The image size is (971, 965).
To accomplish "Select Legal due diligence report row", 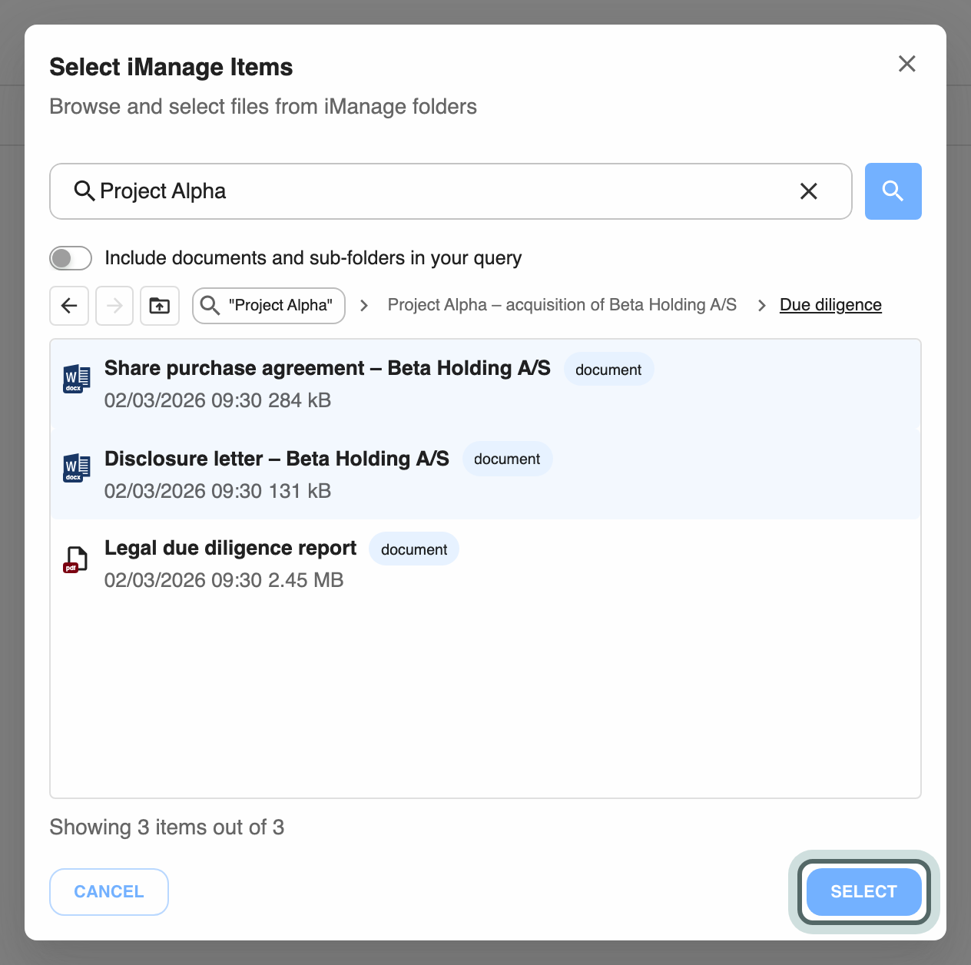I will [485, 564].
